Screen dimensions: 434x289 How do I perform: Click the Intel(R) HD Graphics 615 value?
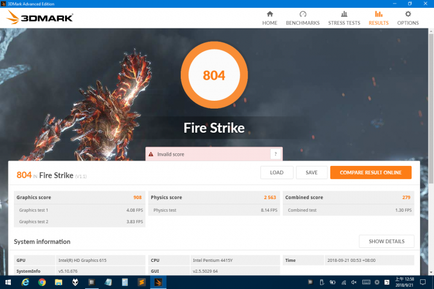pos(83,260)
